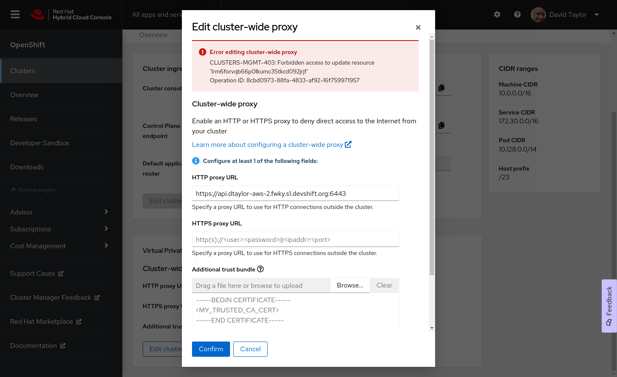Image resolution: width=617 pixels, height=377 pixels.
Task: Open the settings gear icon
Action: [497, 15]
